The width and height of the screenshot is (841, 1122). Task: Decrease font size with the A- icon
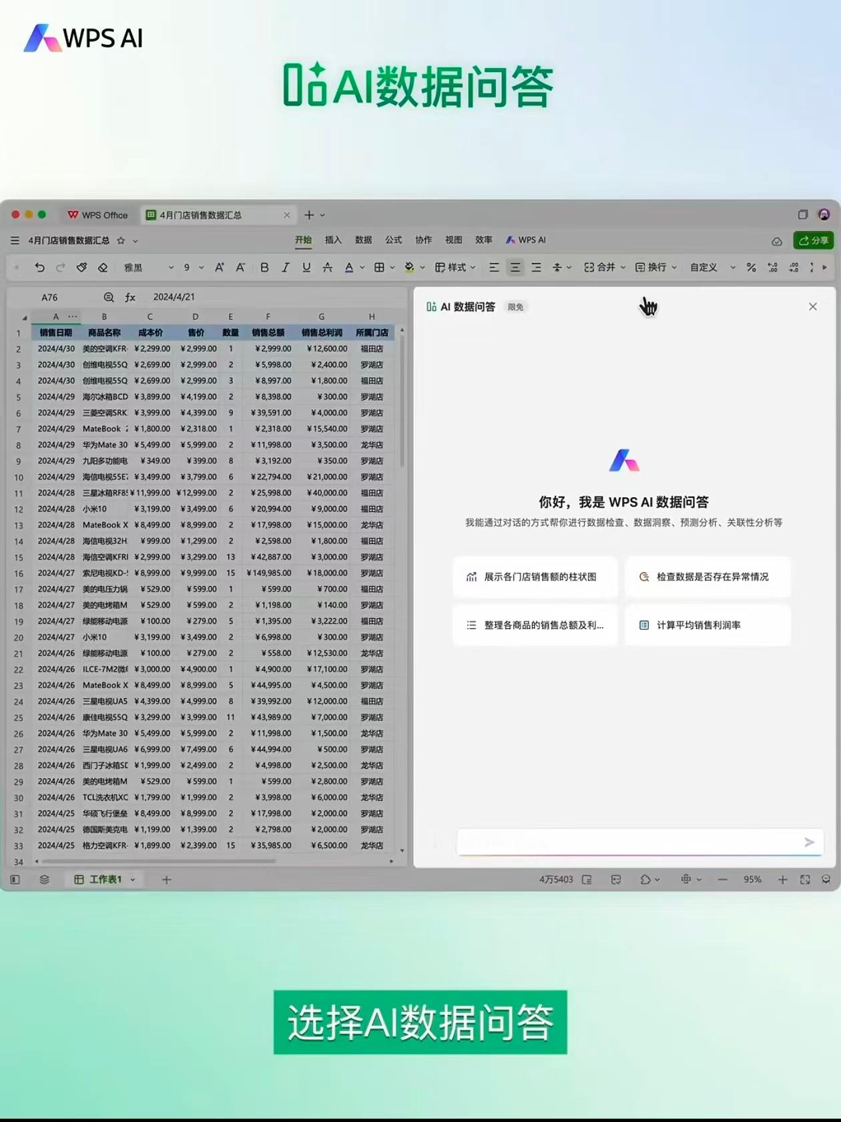pyautogui.click(x=240, y=268)
